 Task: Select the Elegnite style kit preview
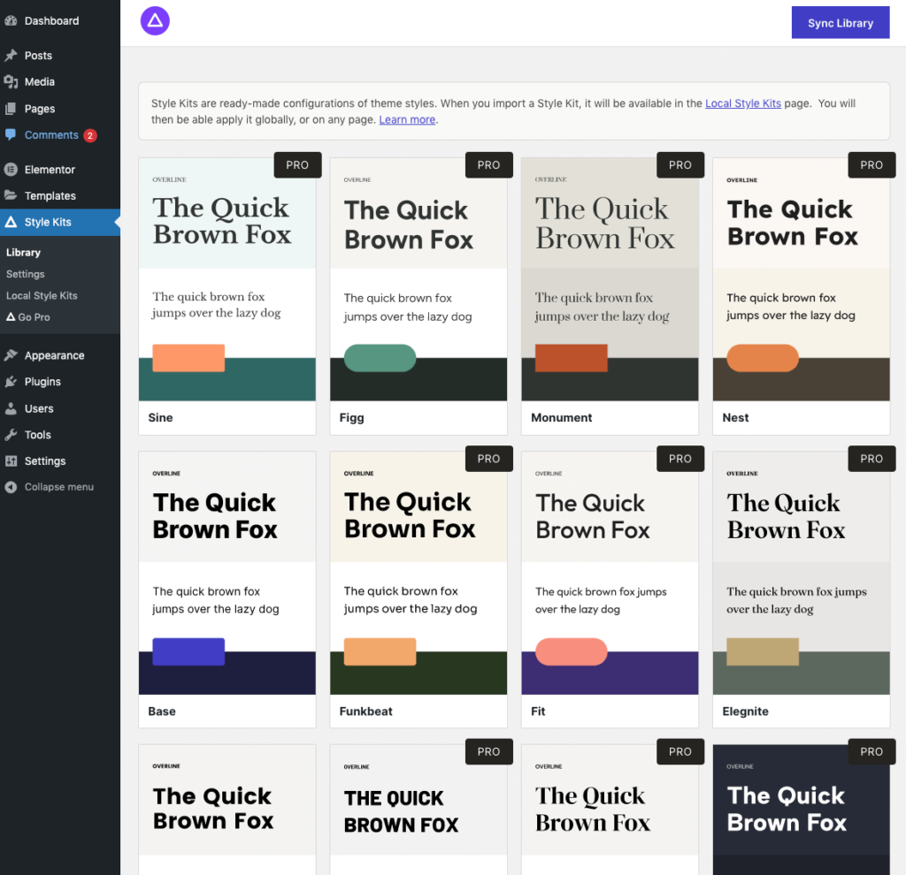802,573
